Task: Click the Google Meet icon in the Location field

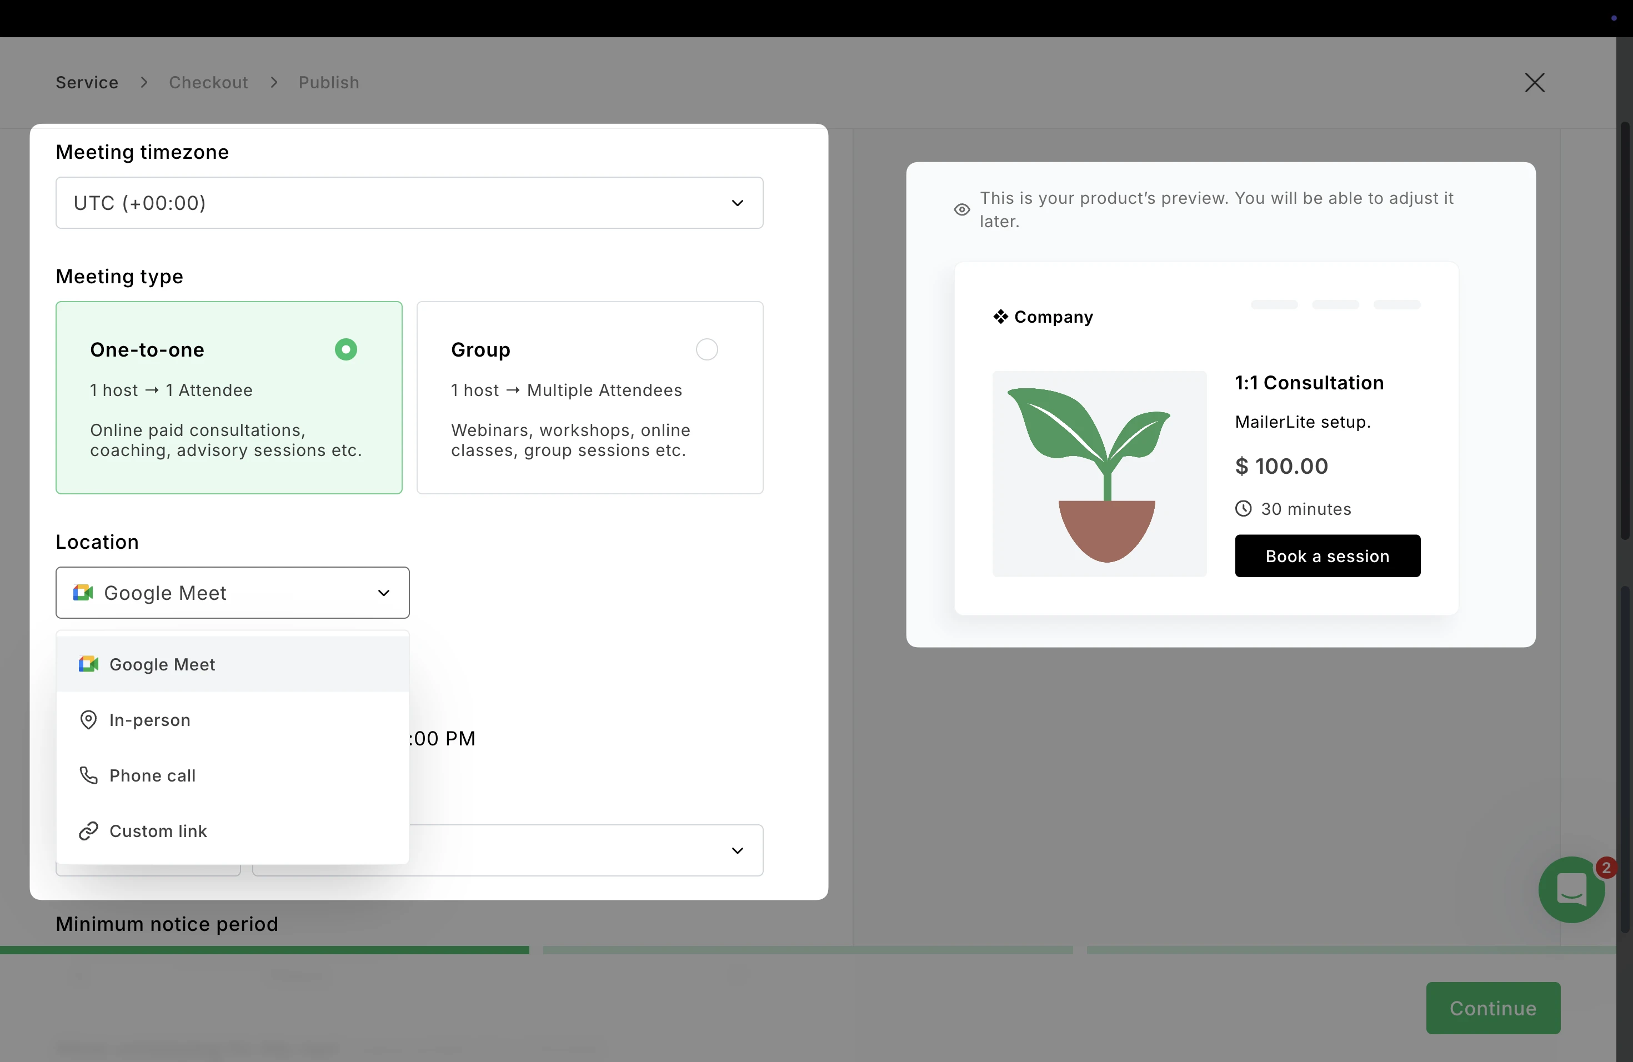Action: (x=83, y=593)
